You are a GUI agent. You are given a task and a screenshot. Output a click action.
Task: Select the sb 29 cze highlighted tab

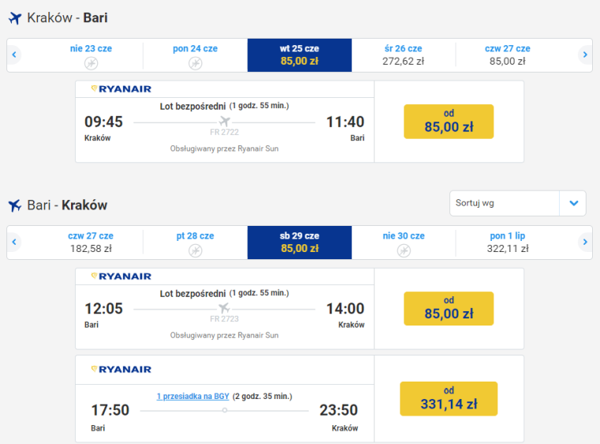click(x=300, y=242)
